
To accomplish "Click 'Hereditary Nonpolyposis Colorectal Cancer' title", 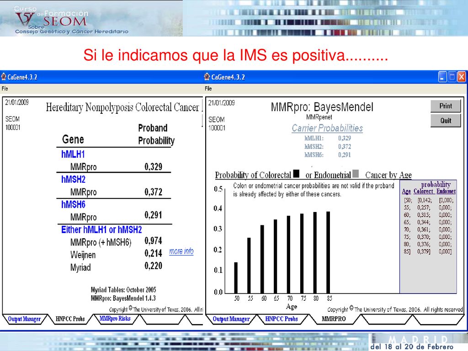I will click(122, 107).
